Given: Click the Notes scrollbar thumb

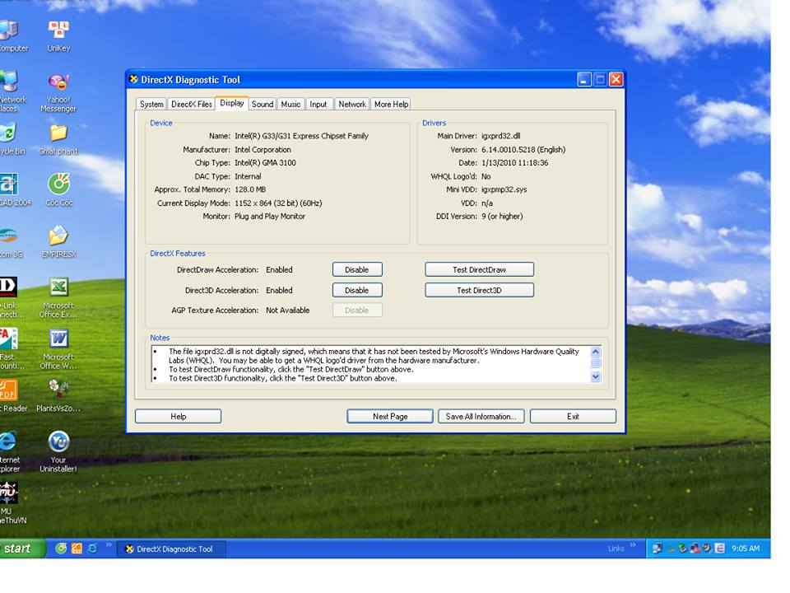Looking at the screenshot, I should pos(596,363).
